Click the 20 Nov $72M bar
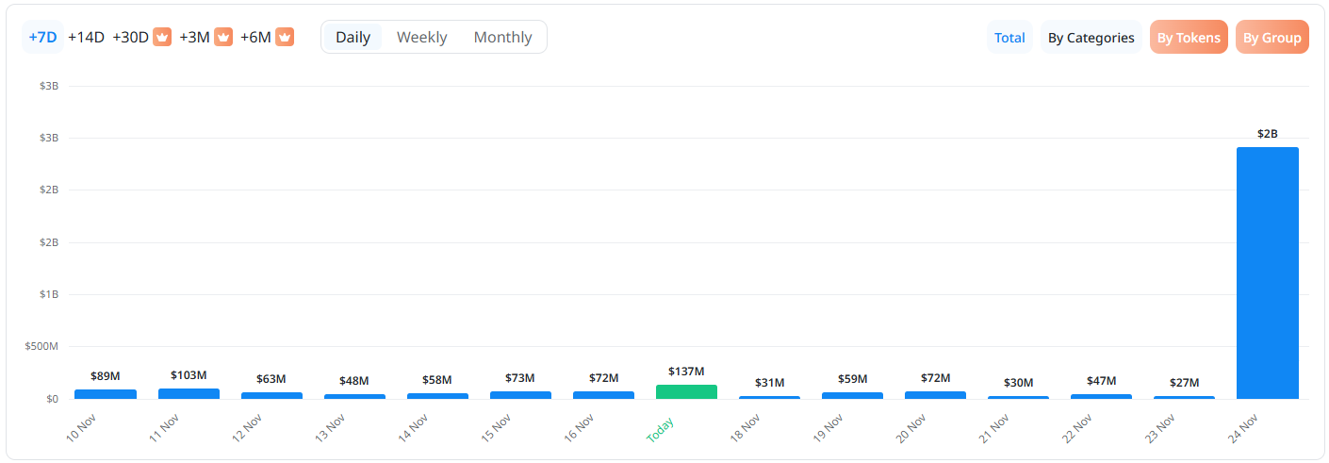1329x463 pixels. pyautogui.click(x=935, y=395)
